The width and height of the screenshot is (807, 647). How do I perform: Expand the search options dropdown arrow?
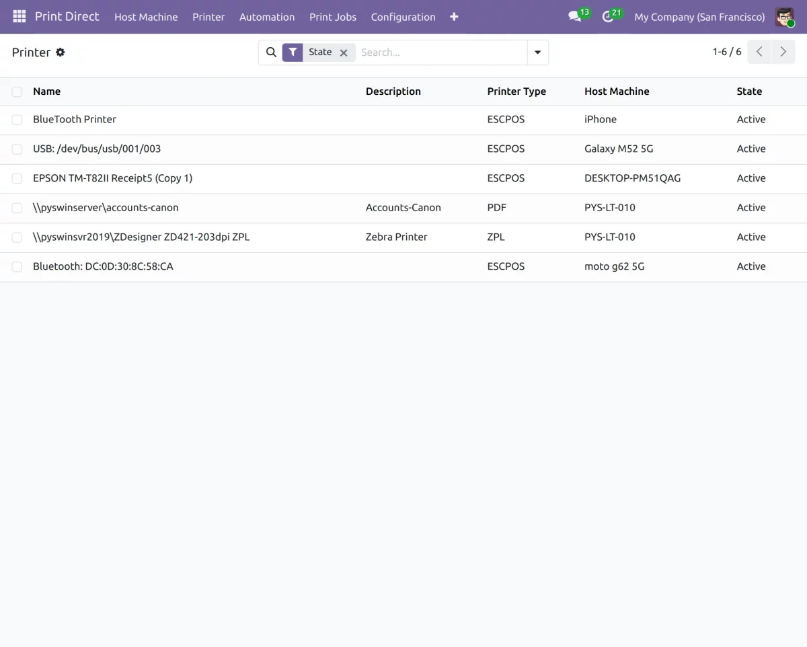537,52
